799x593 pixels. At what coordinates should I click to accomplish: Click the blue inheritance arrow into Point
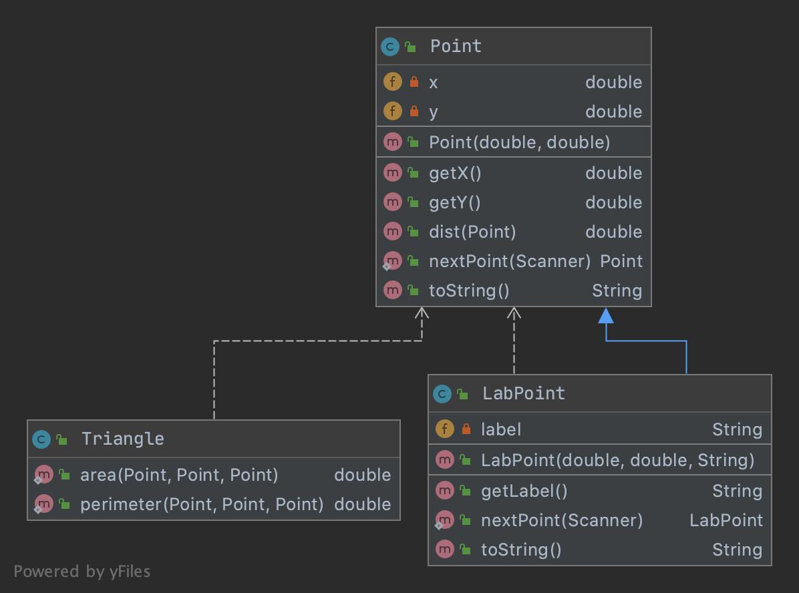pyautogui.click(x=606, y=316)
